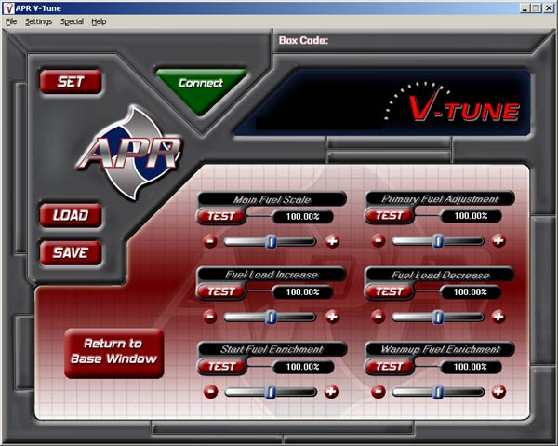Click the Fuel Load Increase 100.00% value

click(x=303, y=292)
